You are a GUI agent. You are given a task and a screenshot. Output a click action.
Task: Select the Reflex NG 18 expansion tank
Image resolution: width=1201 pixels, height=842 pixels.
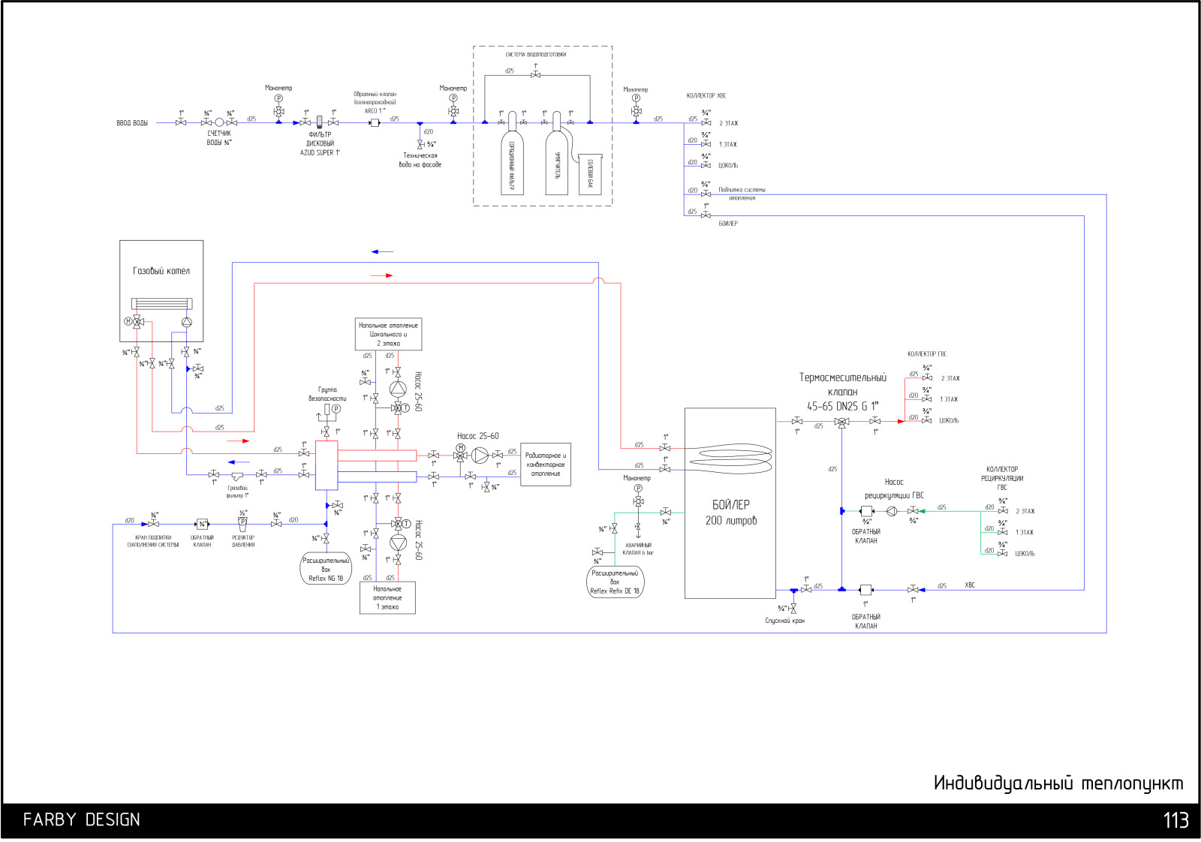coord(326,570)
